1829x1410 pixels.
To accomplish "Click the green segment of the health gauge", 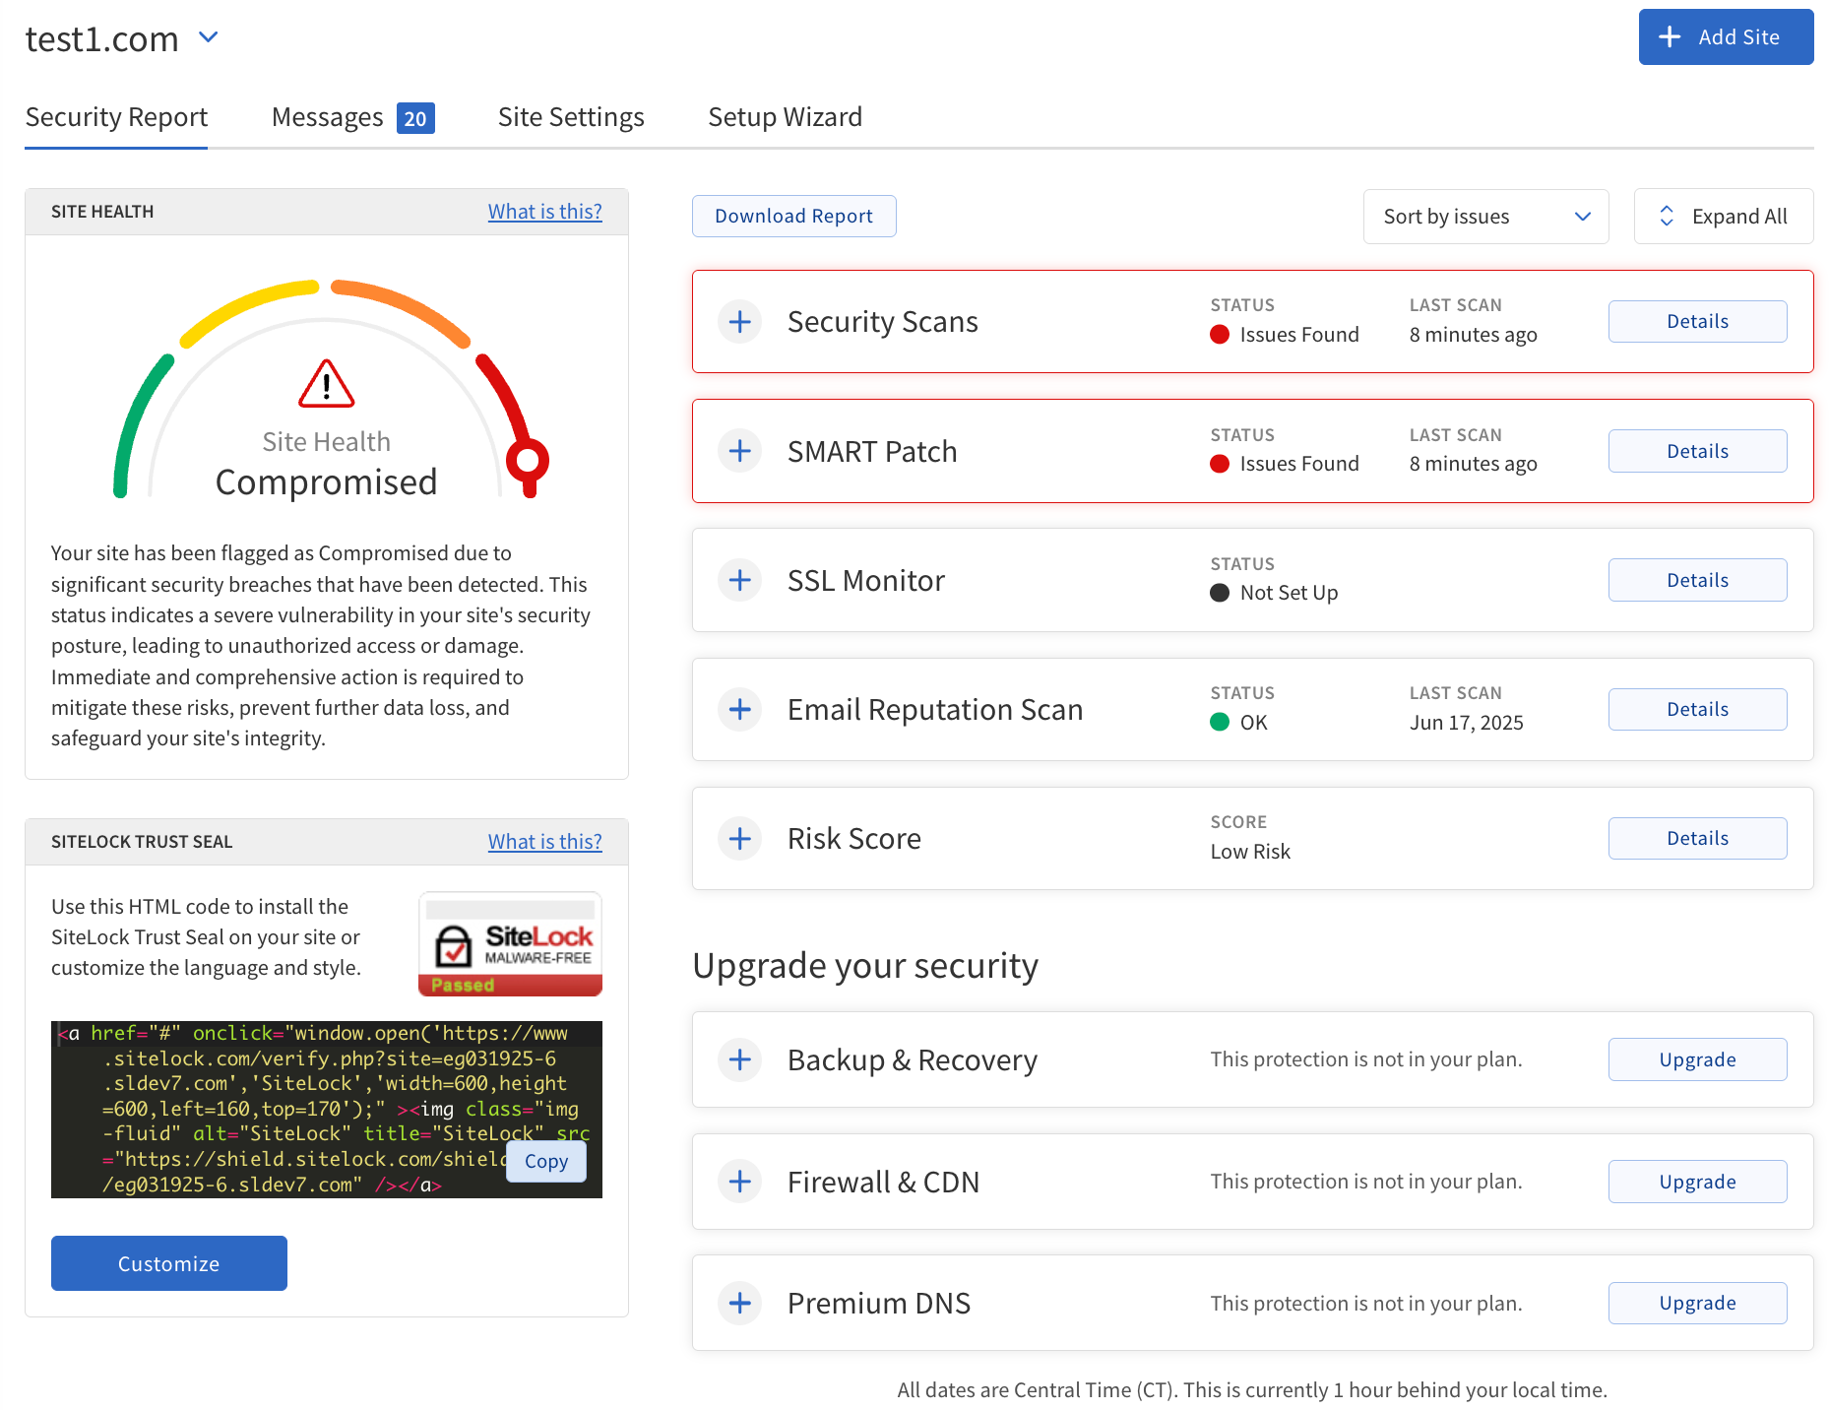I will (137, 426).
